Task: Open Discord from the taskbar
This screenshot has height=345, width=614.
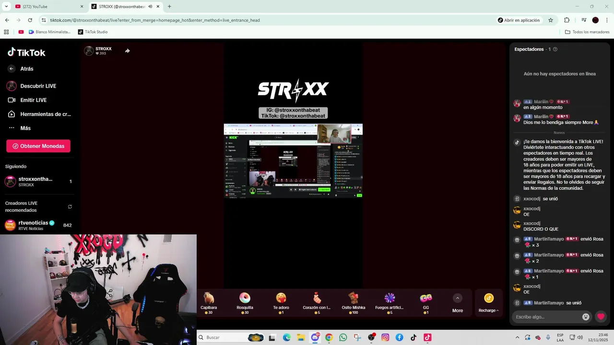Action: click(x=315, y=337)
